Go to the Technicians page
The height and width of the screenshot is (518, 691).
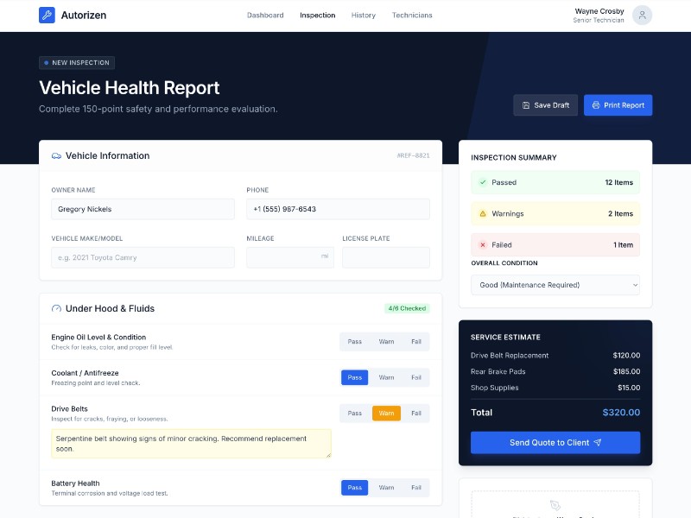coord(412,15)
